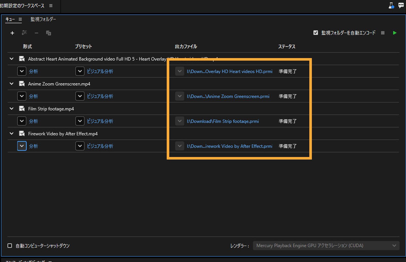This screenshot has width=406, height=262.
Task: Collapse the Firework Video by After Effect.mp4 item
Action: (x=11, y=134)
